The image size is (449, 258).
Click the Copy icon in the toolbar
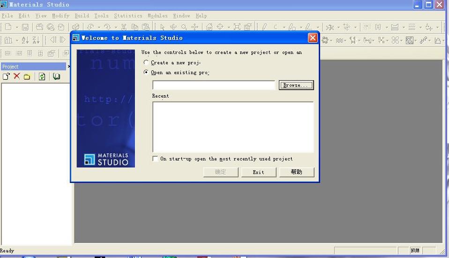(135, 27)
